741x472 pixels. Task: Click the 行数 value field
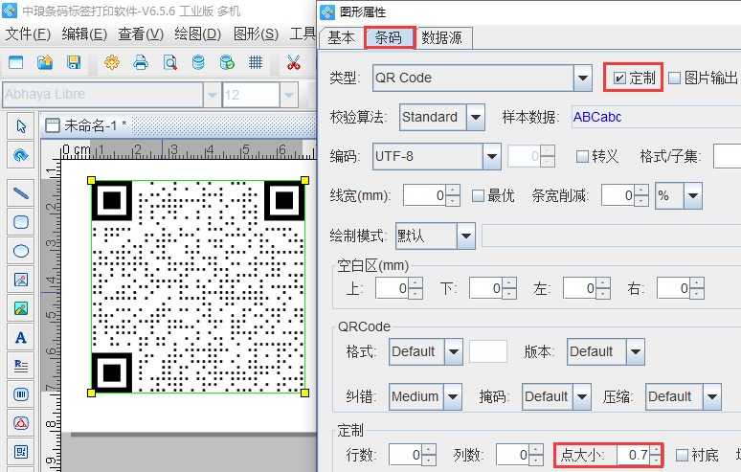coord(406,455)
